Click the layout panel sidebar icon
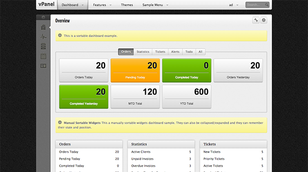 43,66
